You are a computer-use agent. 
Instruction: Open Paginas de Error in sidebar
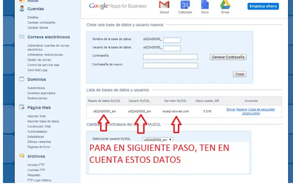pos(39,147)
